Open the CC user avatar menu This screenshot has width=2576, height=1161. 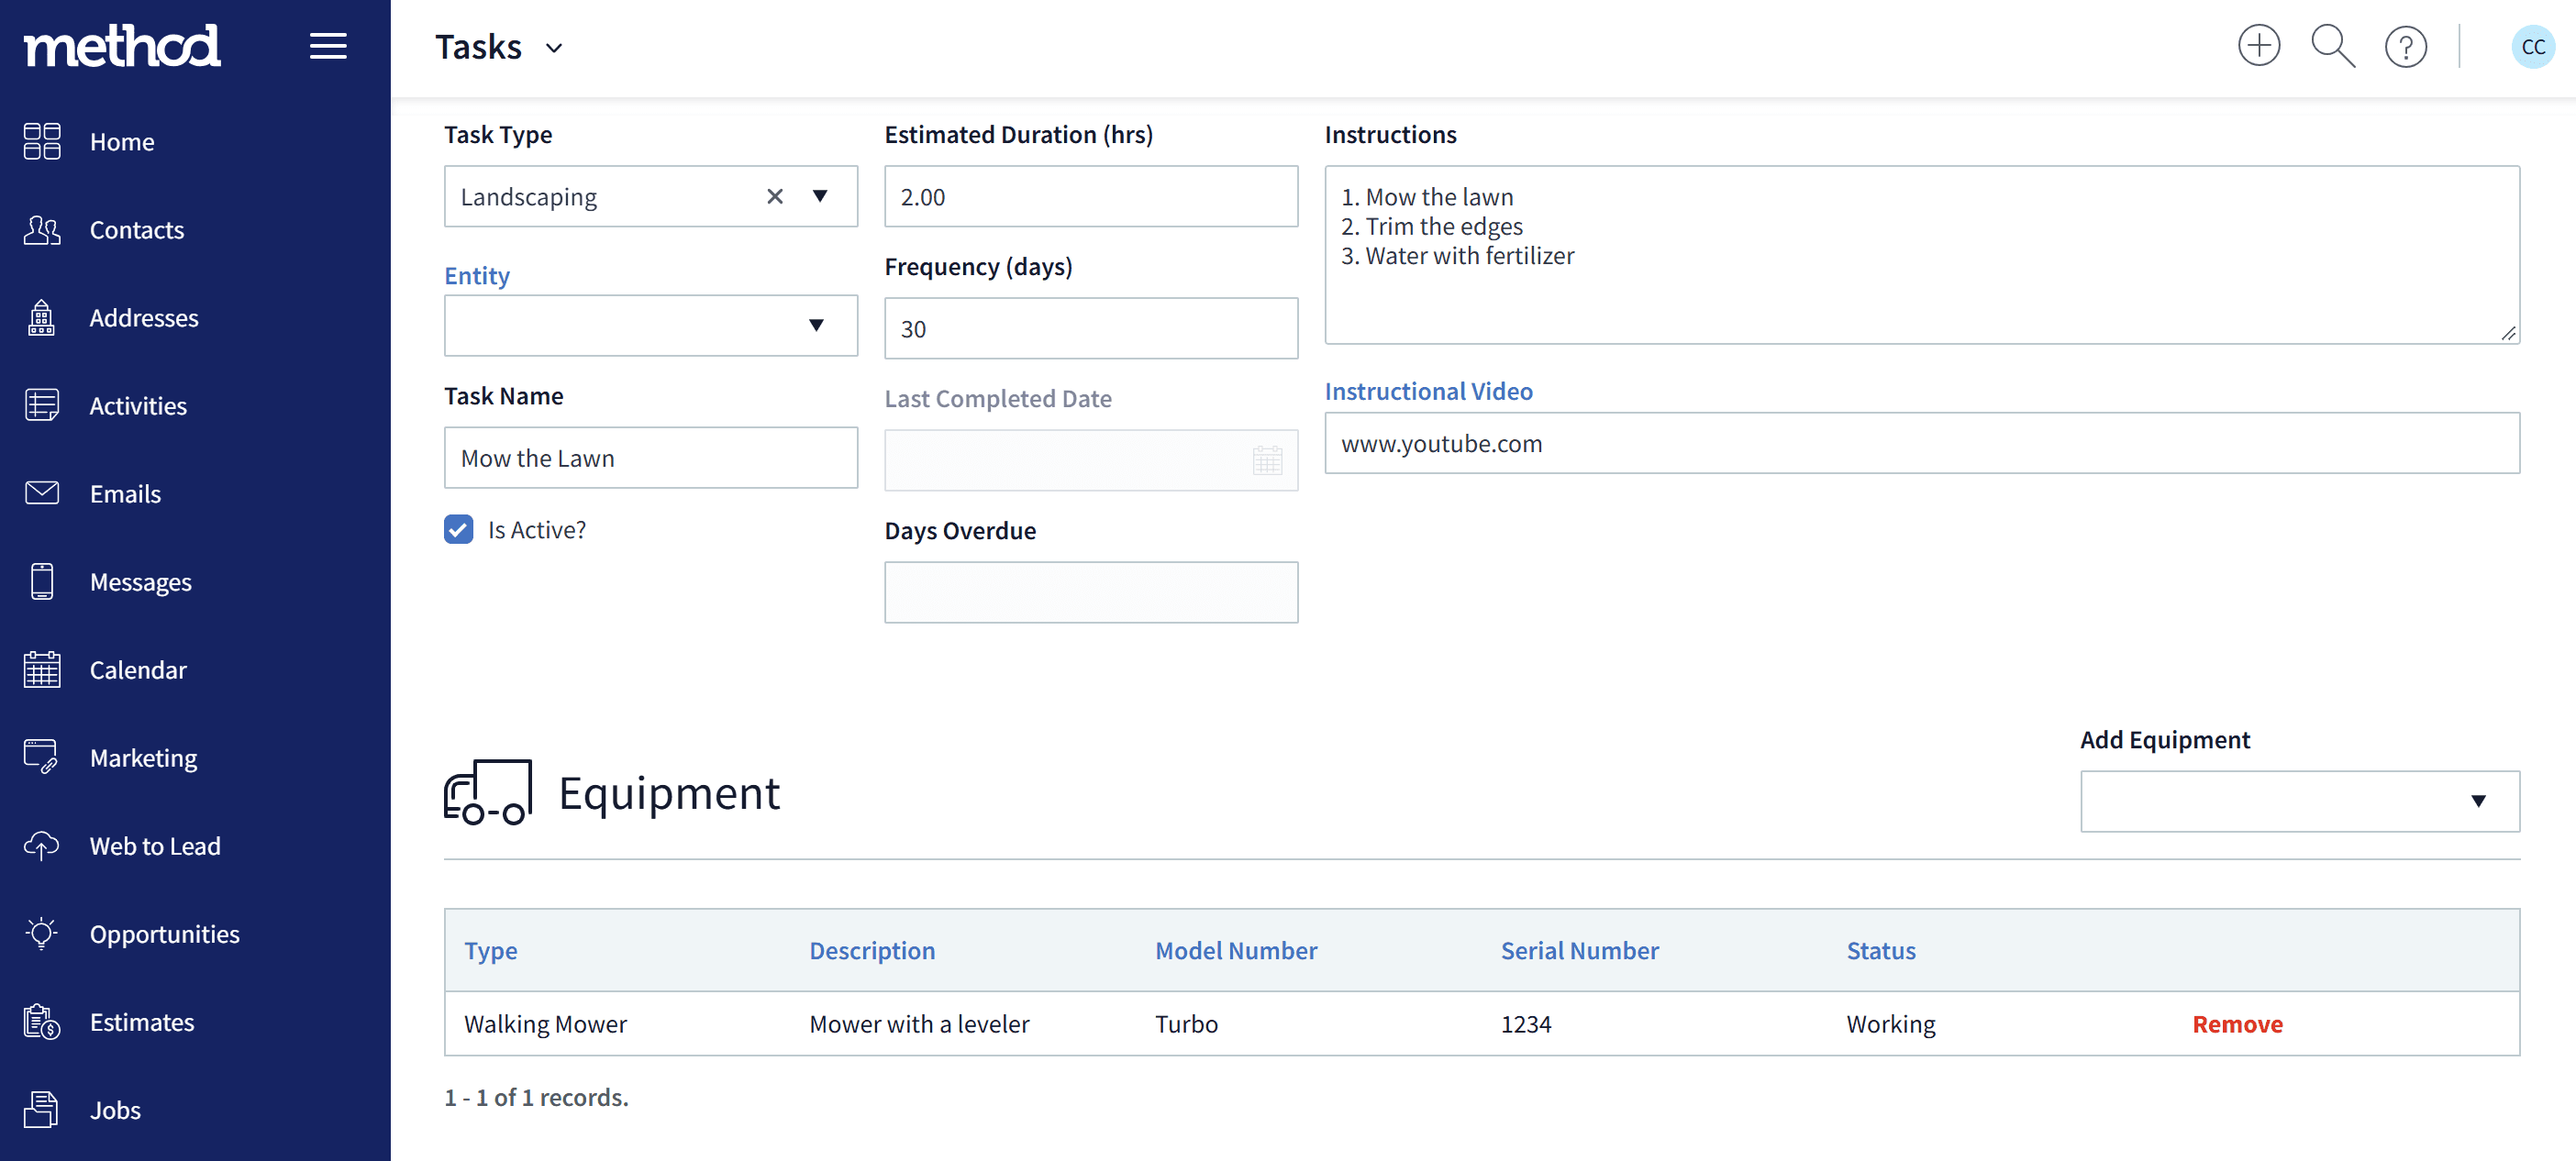coord(2532,47)
